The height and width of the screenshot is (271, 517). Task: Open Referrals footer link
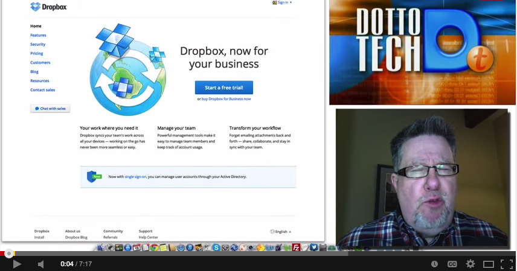click(x=111, y=237)
